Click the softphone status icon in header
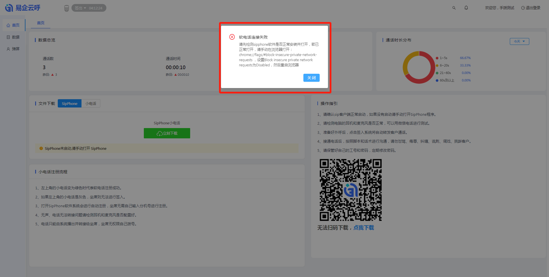This screenshot has width=549, height=277. [x=66, y=8]
